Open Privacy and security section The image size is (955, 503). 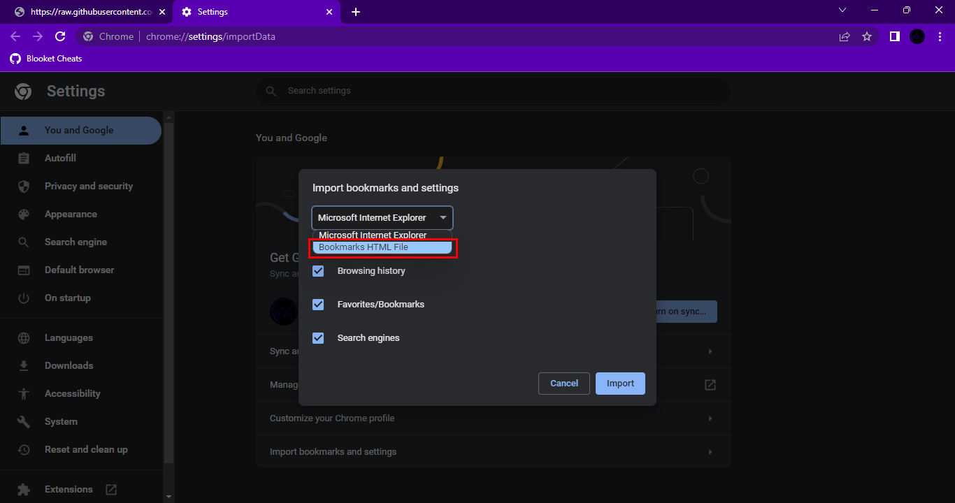pos(80,186)
